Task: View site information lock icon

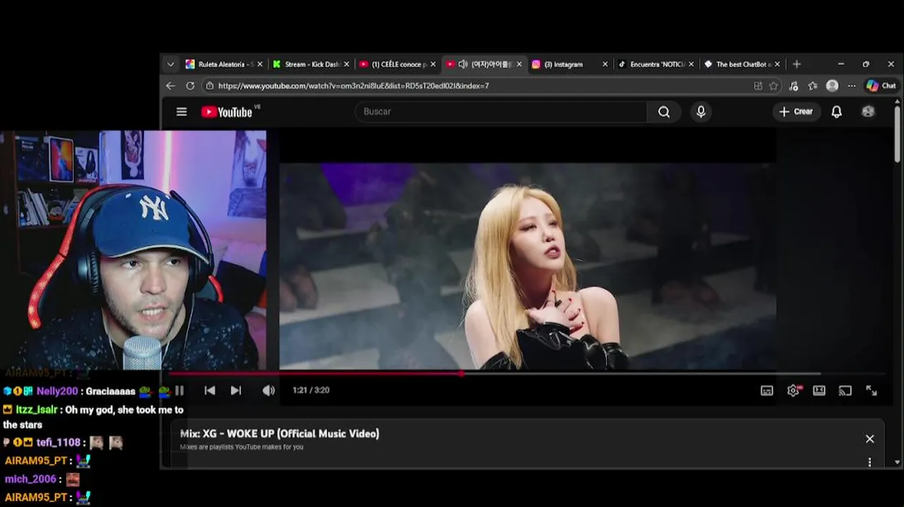Action: point(209,86)
